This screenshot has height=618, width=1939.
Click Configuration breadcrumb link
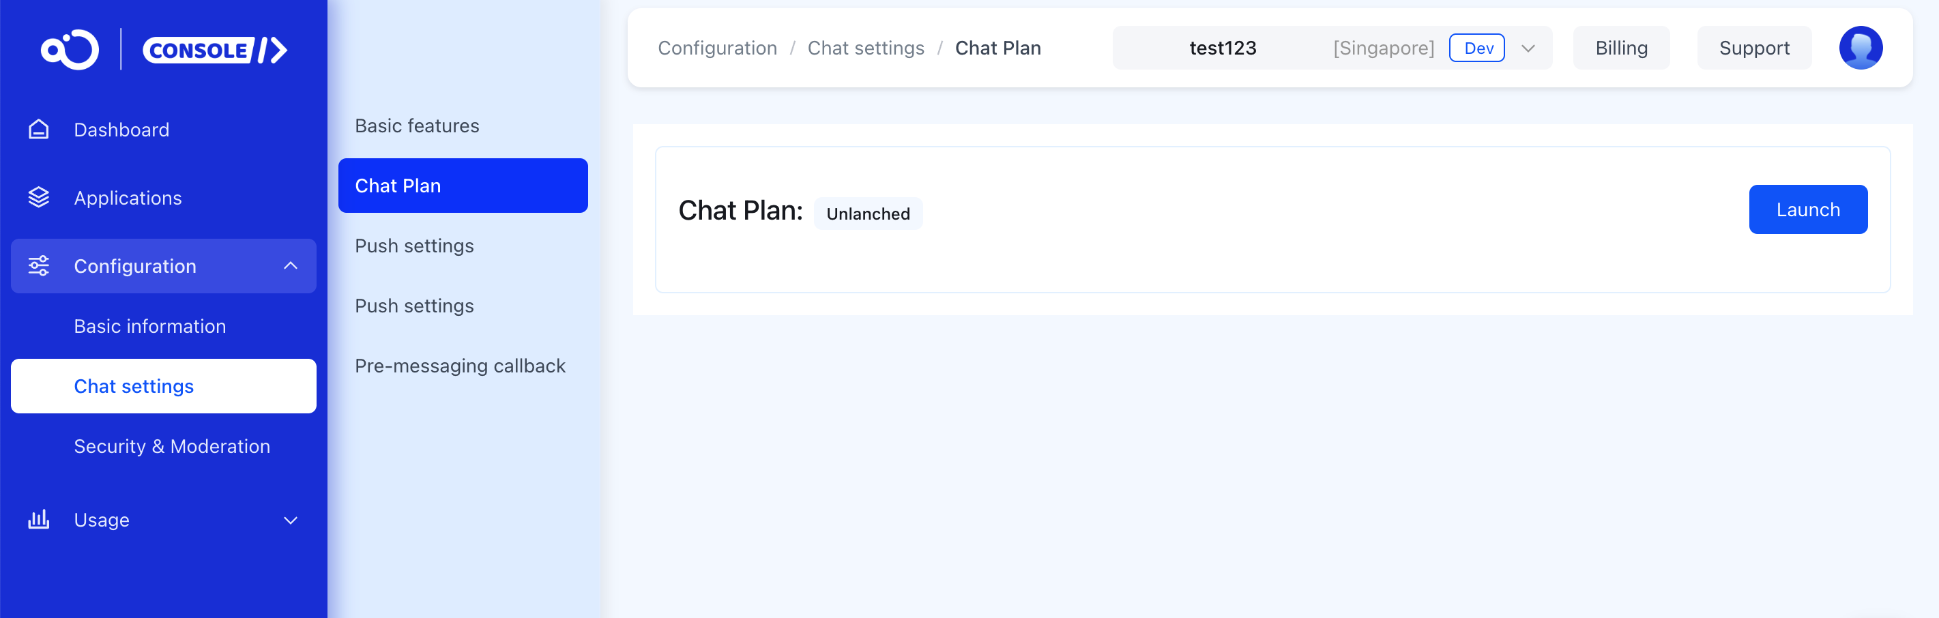716,48
